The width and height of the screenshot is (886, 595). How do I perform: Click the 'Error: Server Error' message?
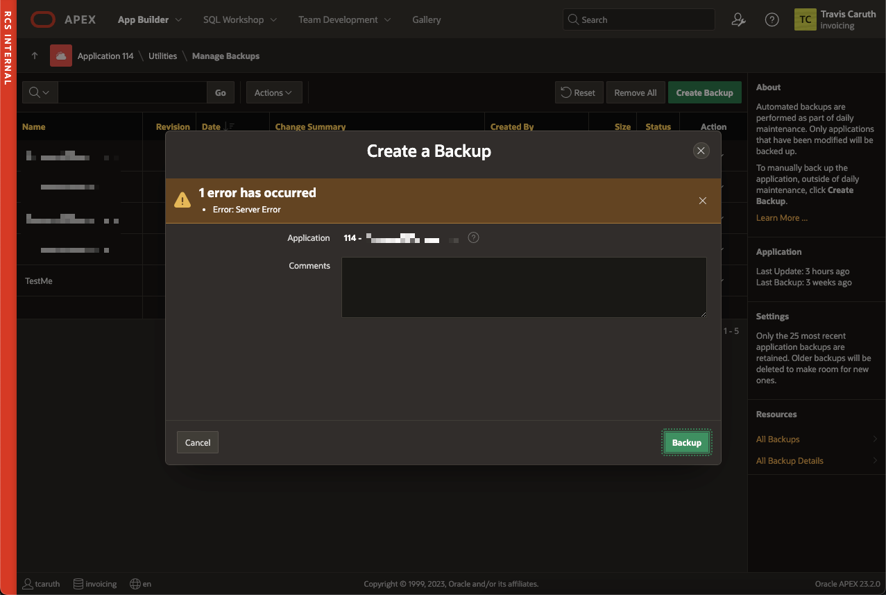point(246,209)
